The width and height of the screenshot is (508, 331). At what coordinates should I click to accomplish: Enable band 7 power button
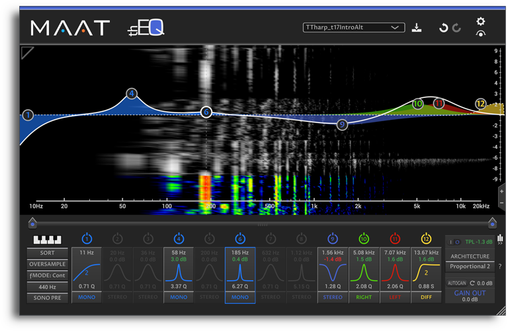[271, 238]
